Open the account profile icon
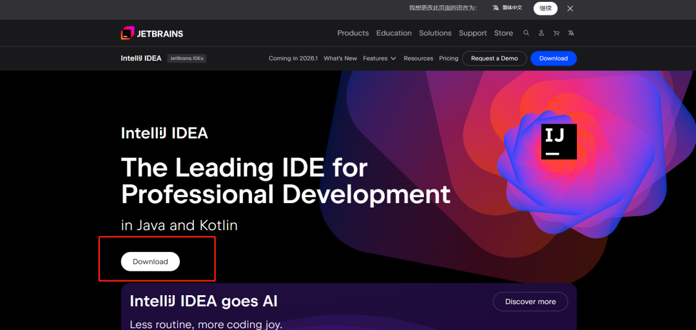The image size is (696, 330). (541, 33)
